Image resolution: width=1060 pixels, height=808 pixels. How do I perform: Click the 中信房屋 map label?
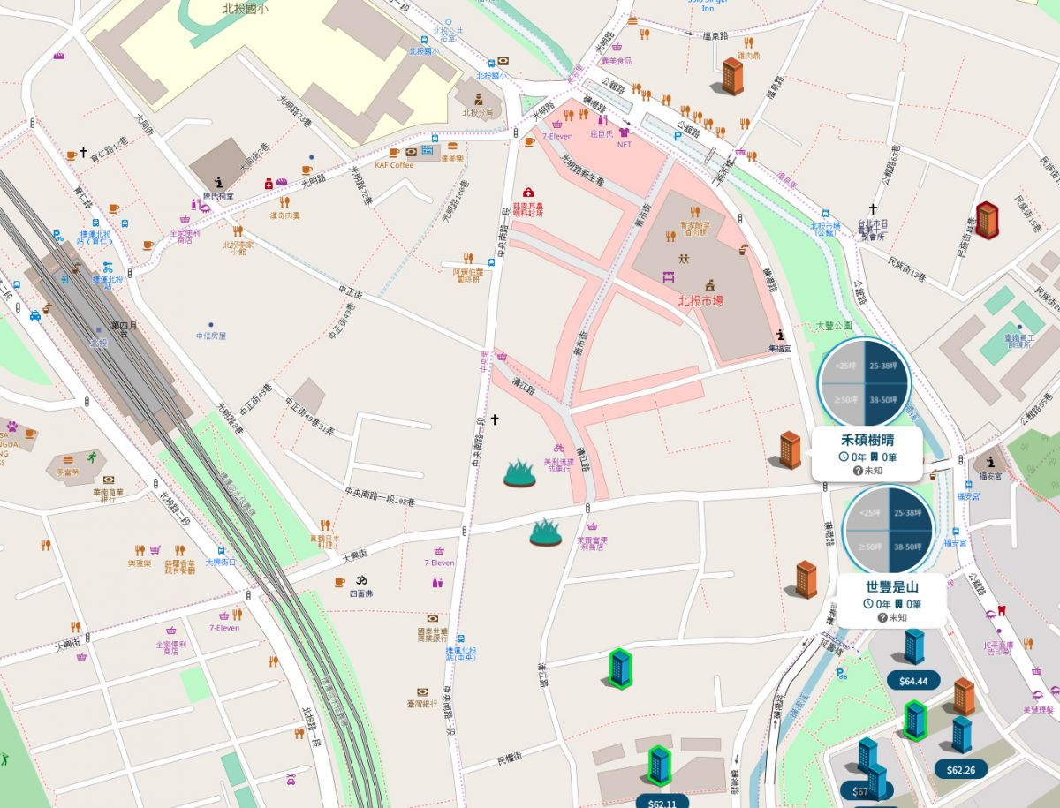pyautogui.click(x=211, y=336)
